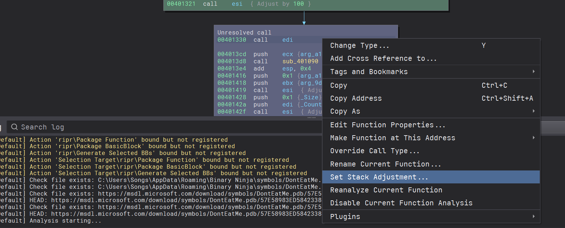The width and height of the screenshot is (565, 228).
Task: Select Override Call Type... entry
Action: pos(375,151)
